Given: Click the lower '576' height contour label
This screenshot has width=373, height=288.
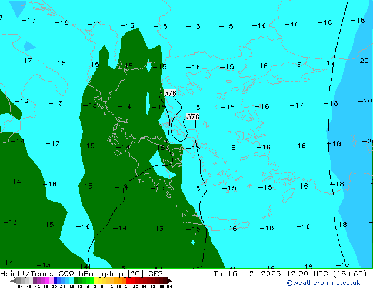Looking at the screenshot, I should pyautogui.click(x=193, y=117).
